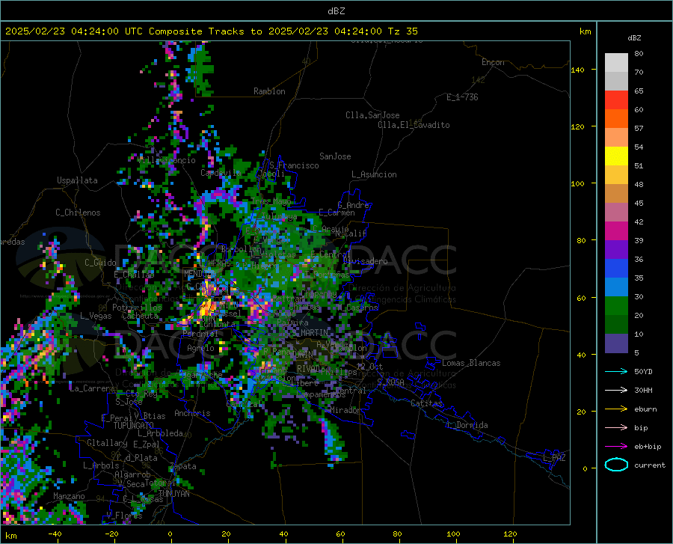Click the Catitas map label
Image resolution: width=673 pixels, height=544 pixels.
click(x=426, y=403)
